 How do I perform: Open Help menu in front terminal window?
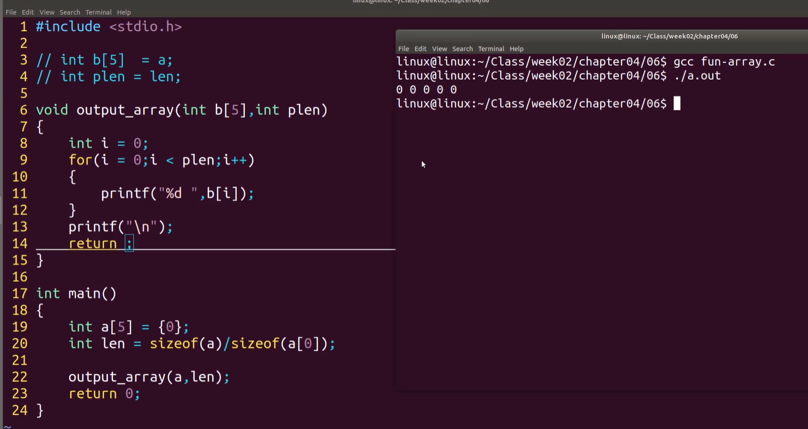pos(517,49)
